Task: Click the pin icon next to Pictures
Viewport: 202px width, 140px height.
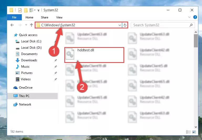Action: click(x=55, y=73)
